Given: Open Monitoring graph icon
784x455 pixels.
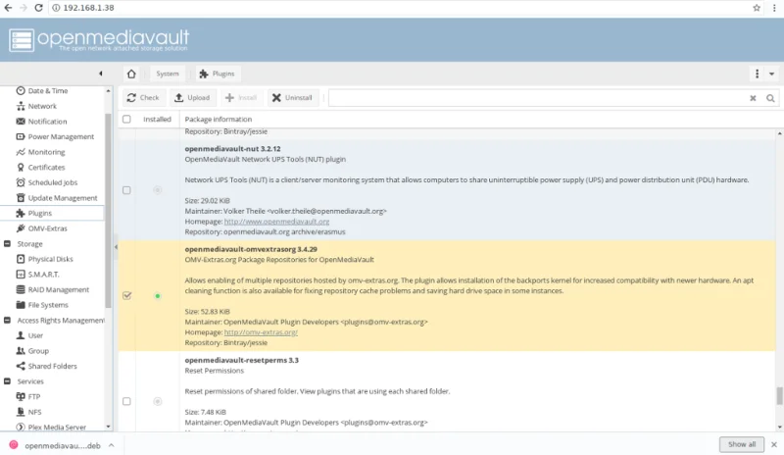Looking at the screenshot, I should tap(21, 152).
